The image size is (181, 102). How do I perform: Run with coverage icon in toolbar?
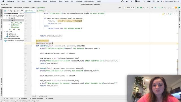pyautogui.click(x=144, y=8)
